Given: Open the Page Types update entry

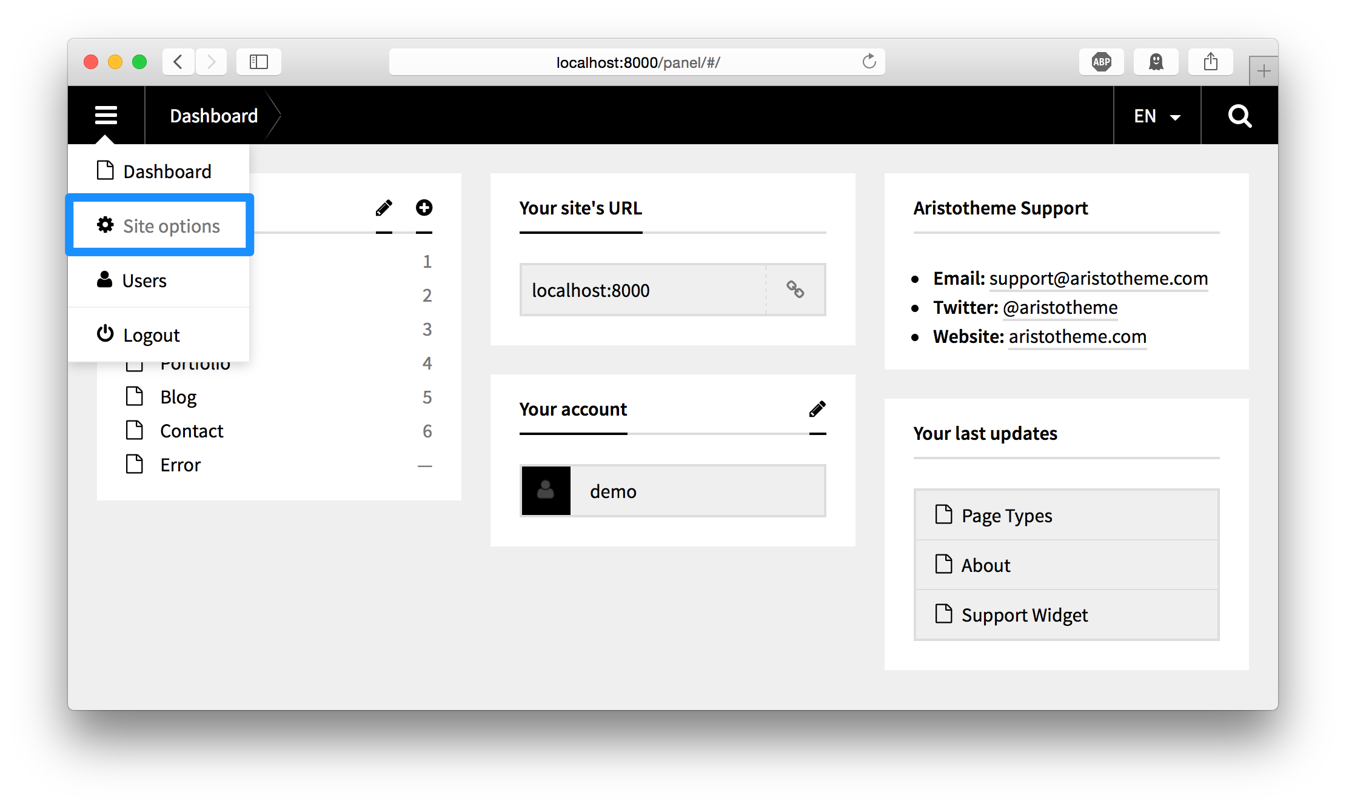Looking at the screenshot, I should click(x=1006, y=515).
